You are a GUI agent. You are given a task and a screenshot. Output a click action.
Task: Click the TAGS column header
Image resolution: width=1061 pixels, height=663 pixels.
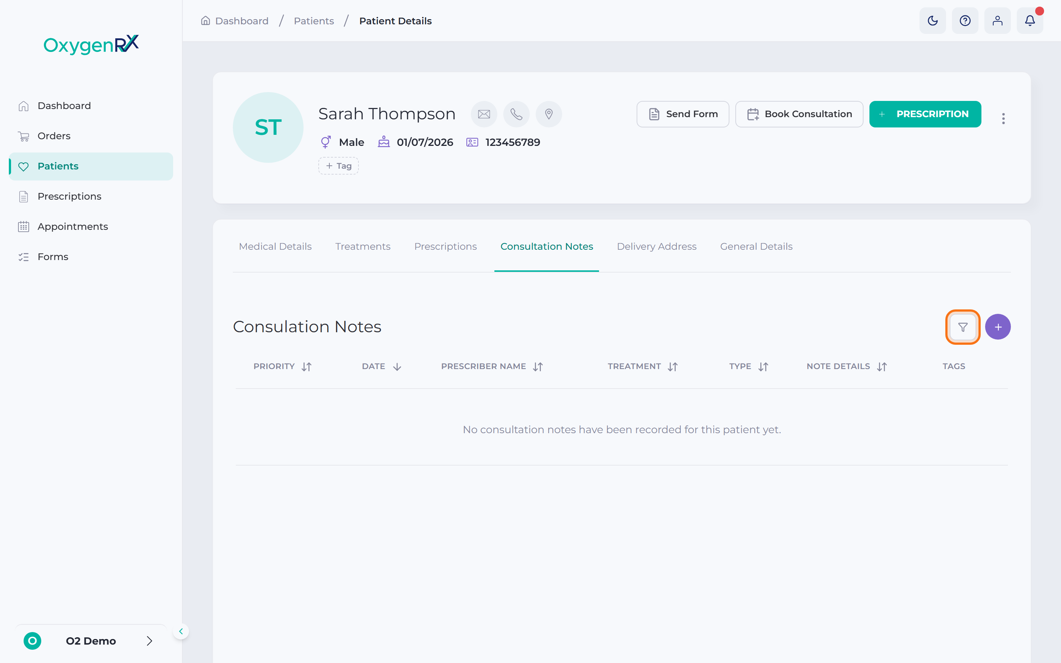click(x=953, y=366)
